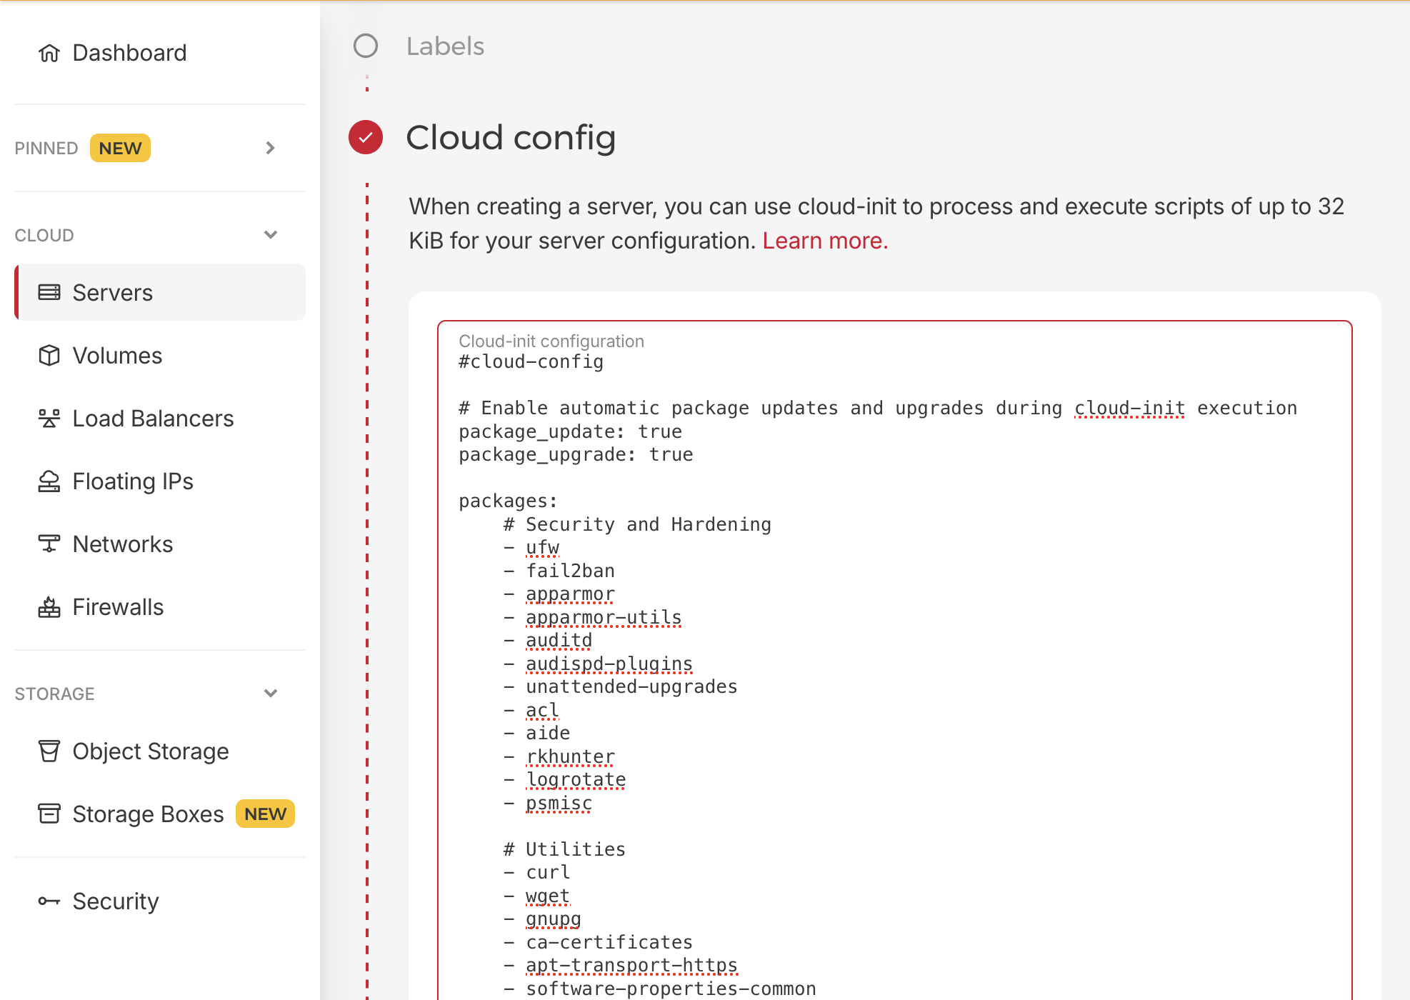Screen dimensions: 1410x1000
Task: Click the Floating IPs icon
Action: 49,481
